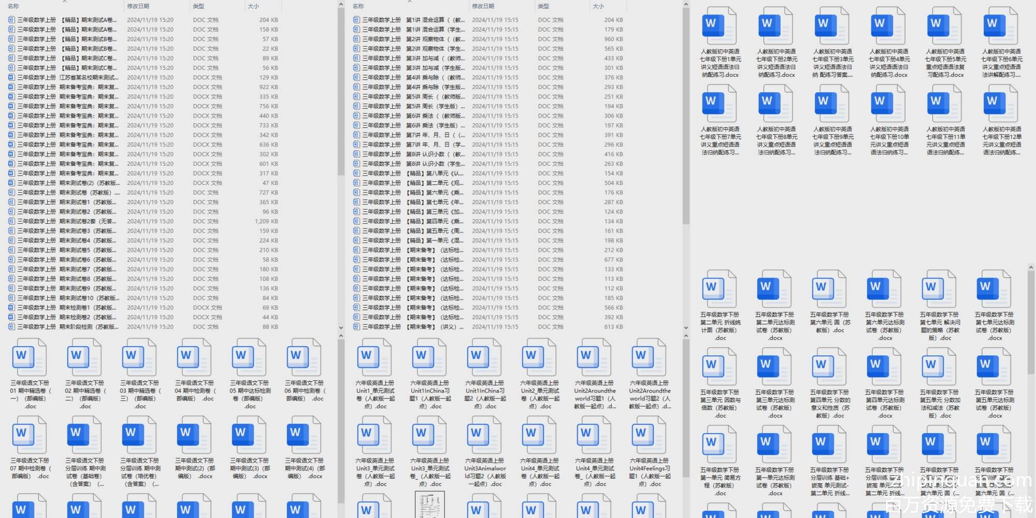The image size is (1036, 518).
Task: Select 五年级数学下册 第一单元 简易方程 icon
Action: [x=720, y=444]
